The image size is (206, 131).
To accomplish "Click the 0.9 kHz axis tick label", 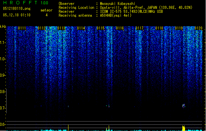I will tap(3, 75).
